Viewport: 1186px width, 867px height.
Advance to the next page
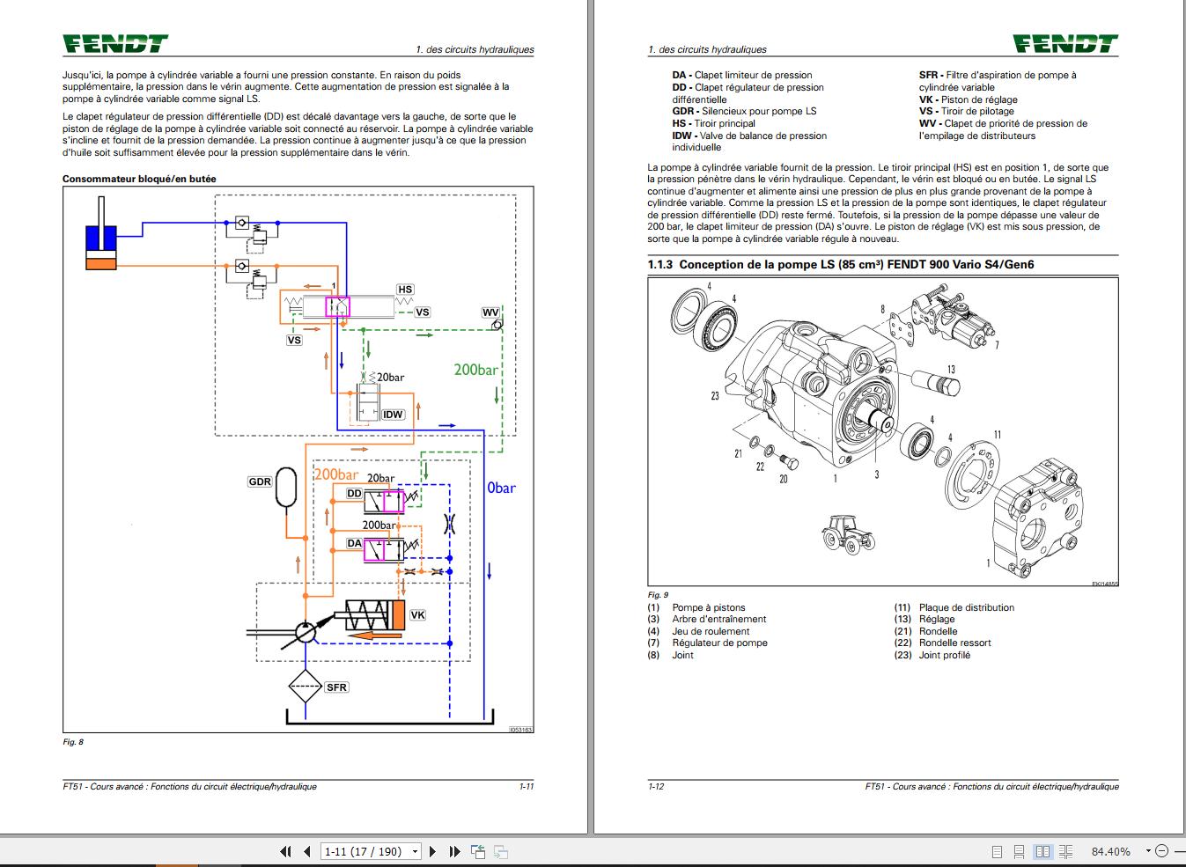tap(431, 851)
